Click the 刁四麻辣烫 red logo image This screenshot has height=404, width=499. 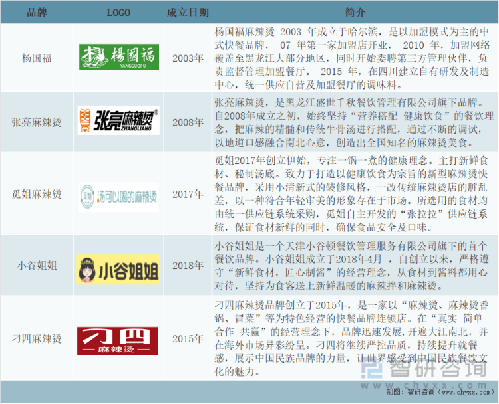[117, 340]
